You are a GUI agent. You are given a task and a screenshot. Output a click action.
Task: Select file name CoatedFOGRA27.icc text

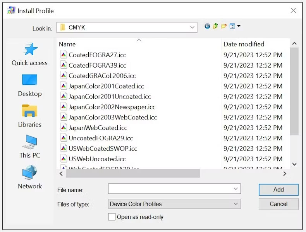point(97,55)
